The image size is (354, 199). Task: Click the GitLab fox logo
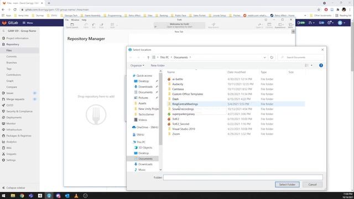point(4,23)
